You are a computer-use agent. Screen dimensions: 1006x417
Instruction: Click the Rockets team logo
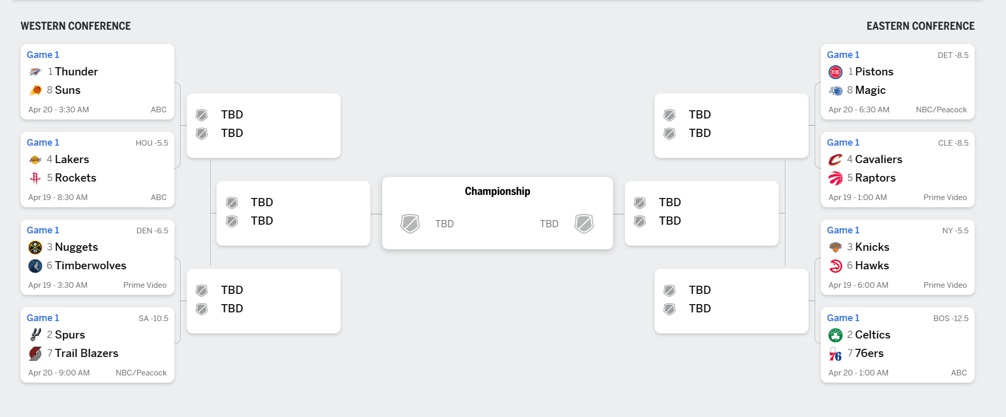point(35,178)
